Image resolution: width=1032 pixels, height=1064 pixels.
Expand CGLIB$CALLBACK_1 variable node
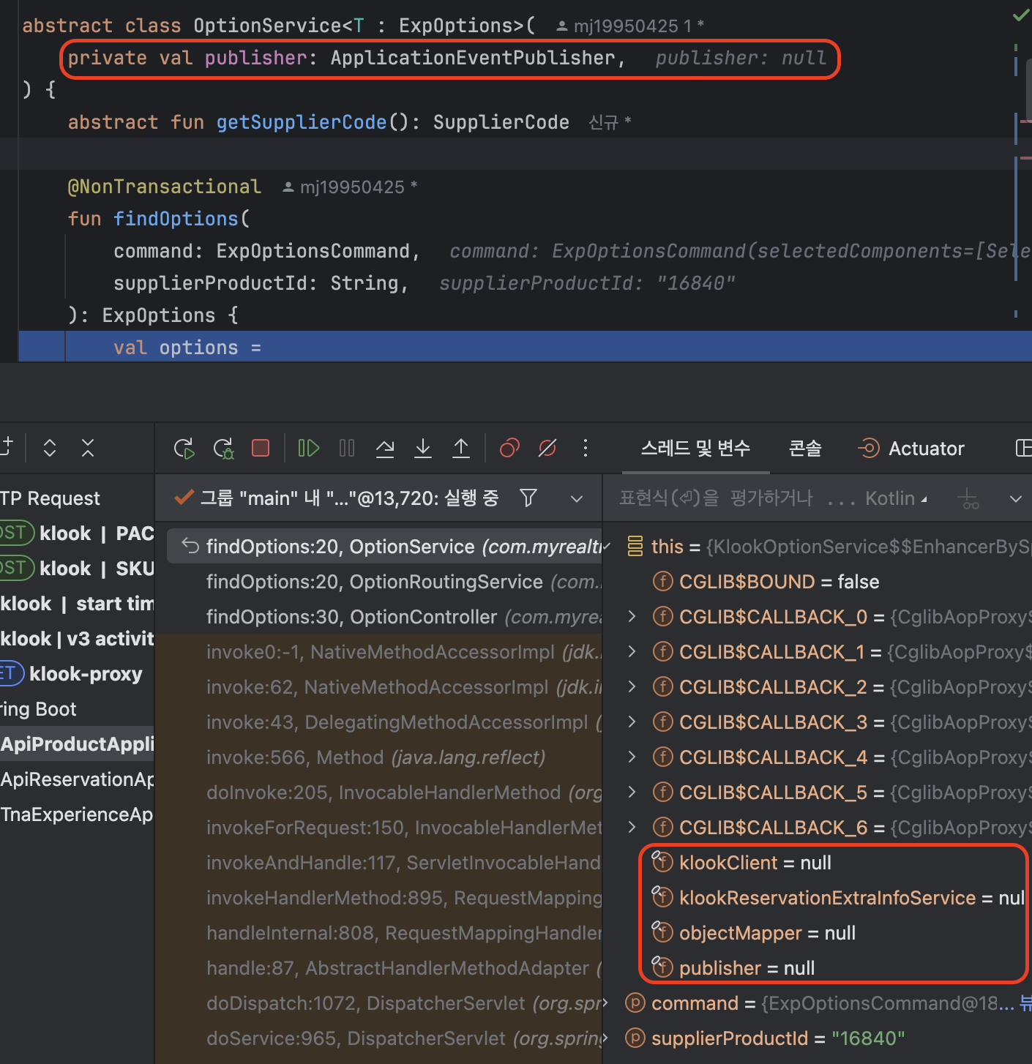[632, 652]
